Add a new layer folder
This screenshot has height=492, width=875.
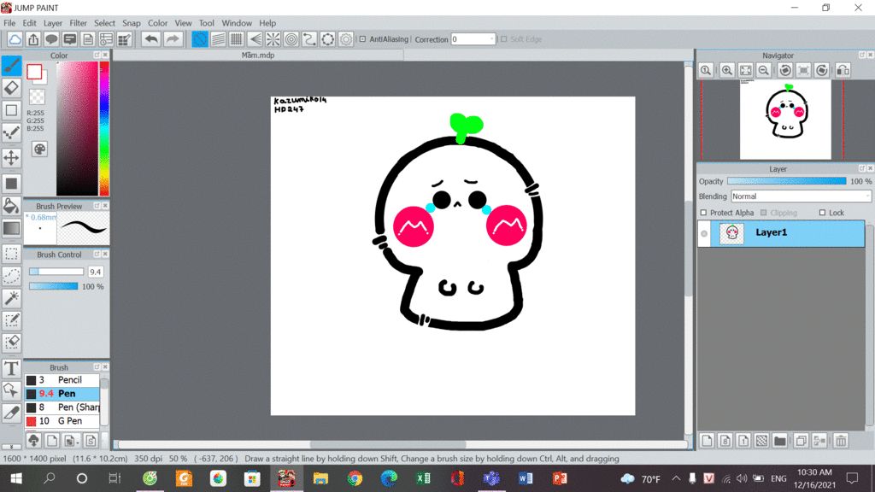(779, 441)
